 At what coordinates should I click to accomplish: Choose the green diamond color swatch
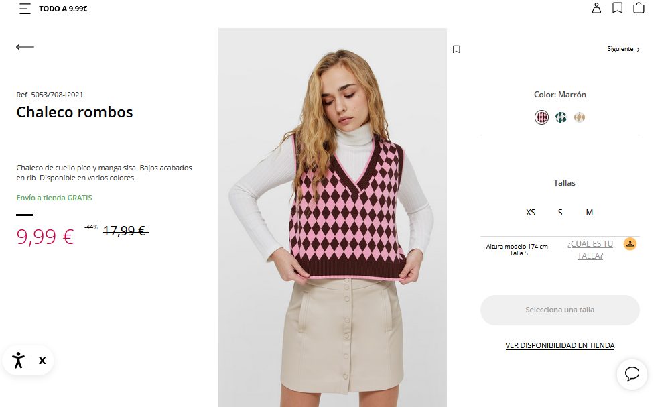(561, 117)
